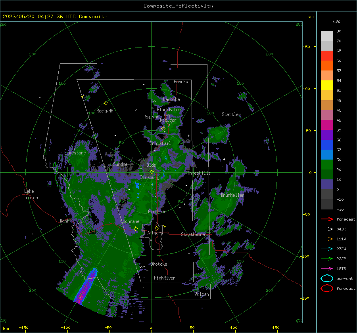Image resolution: width=357 pixels, height=333 pixels.
Task: Click the green 20-30 dBZ swatch
Action: (327, 165)
